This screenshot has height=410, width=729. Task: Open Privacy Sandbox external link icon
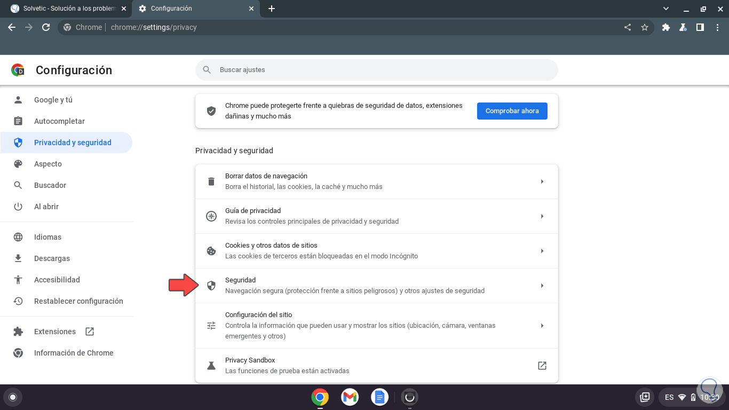tap(542, 366)
